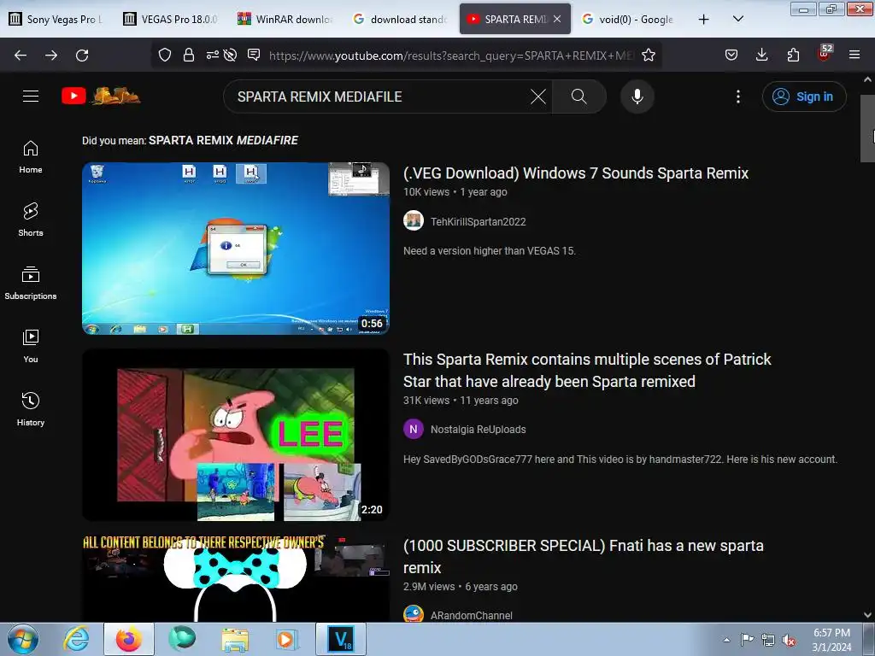This screenshot has width=875, height=656.
Task: Click the YouTube logo
Action: (101, 96)
